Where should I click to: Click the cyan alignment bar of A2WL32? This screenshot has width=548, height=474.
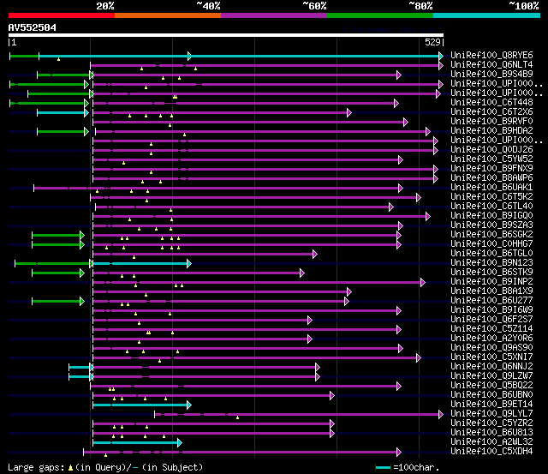coord(135,443)
